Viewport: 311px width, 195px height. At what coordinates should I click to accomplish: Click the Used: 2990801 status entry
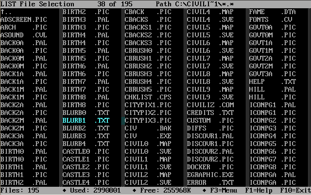click(95, 191)
